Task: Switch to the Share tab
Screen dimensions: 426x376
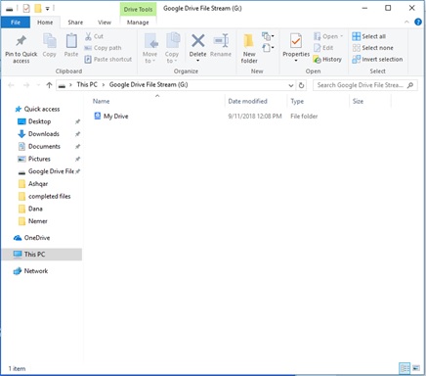Action: click(75, 23)
